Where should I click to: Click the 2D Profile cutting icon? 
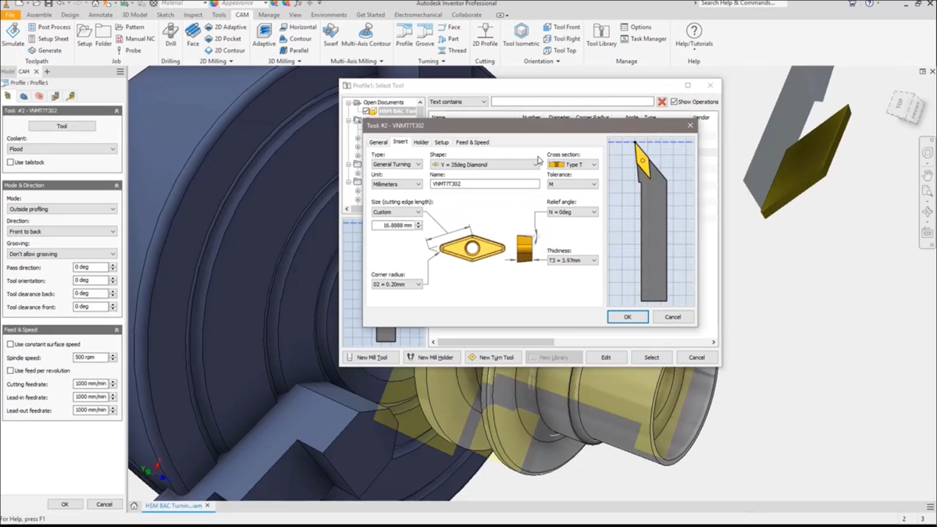[x=485, y=35]
